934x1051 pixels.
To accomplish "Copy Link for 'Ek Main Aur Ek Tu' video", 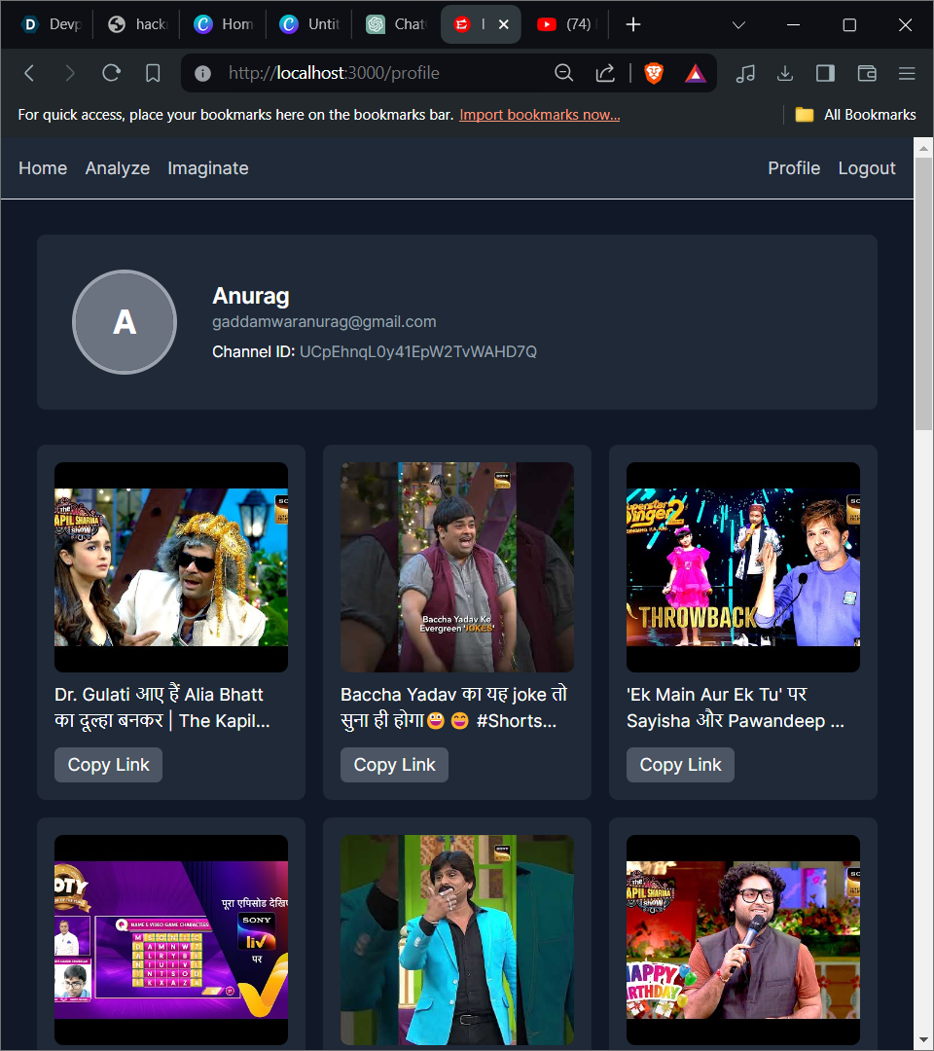I will (681, 765).
